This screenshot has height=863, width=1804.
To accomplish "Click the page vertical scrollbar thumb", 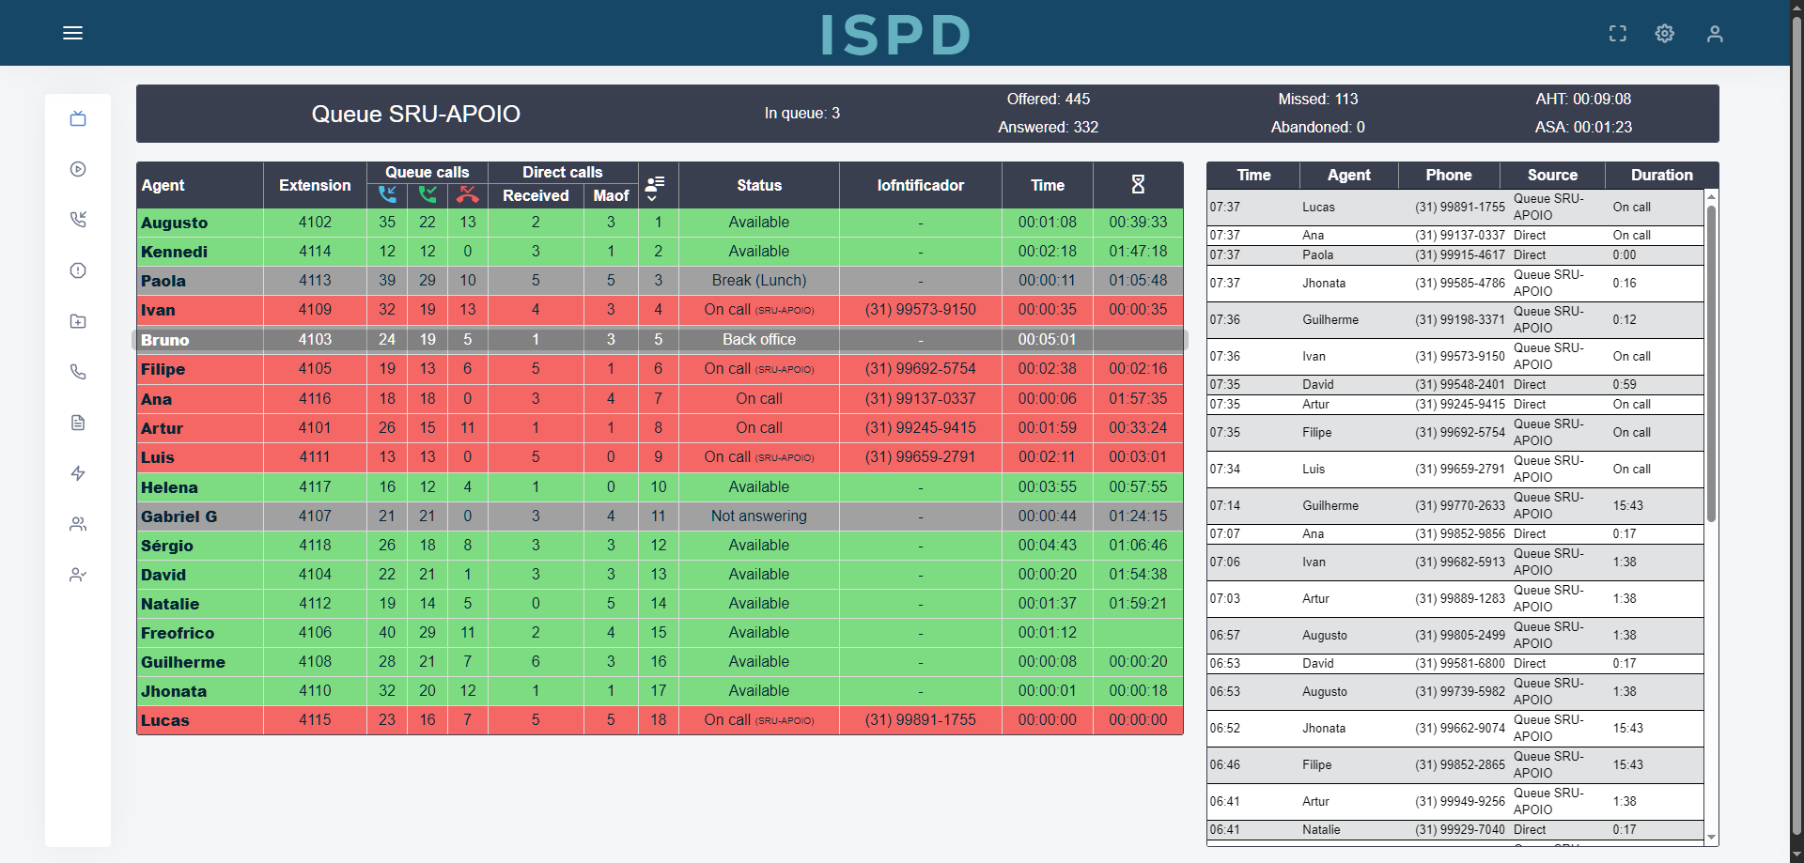I will pos(1796,426).
